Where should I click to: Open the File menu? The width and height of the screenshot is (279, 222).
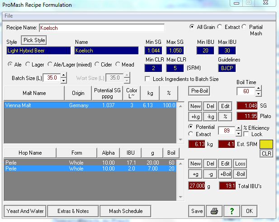pyautogui.click(x=9, y=16)
